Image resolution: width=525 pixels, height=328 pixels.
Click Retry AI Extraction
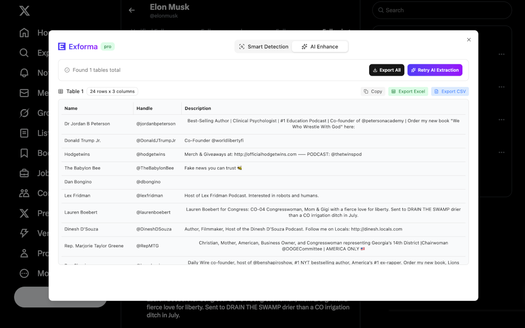[435, 70]
